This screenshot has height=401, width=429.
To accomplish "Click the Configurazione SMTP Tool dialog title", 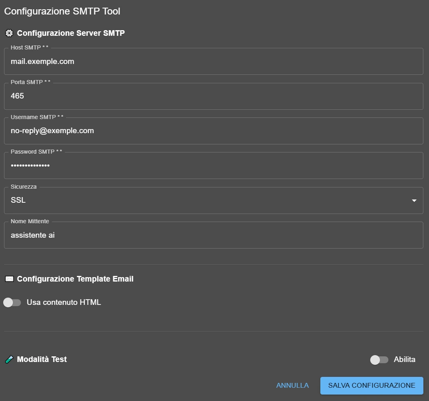I will [x=62, y=11].
